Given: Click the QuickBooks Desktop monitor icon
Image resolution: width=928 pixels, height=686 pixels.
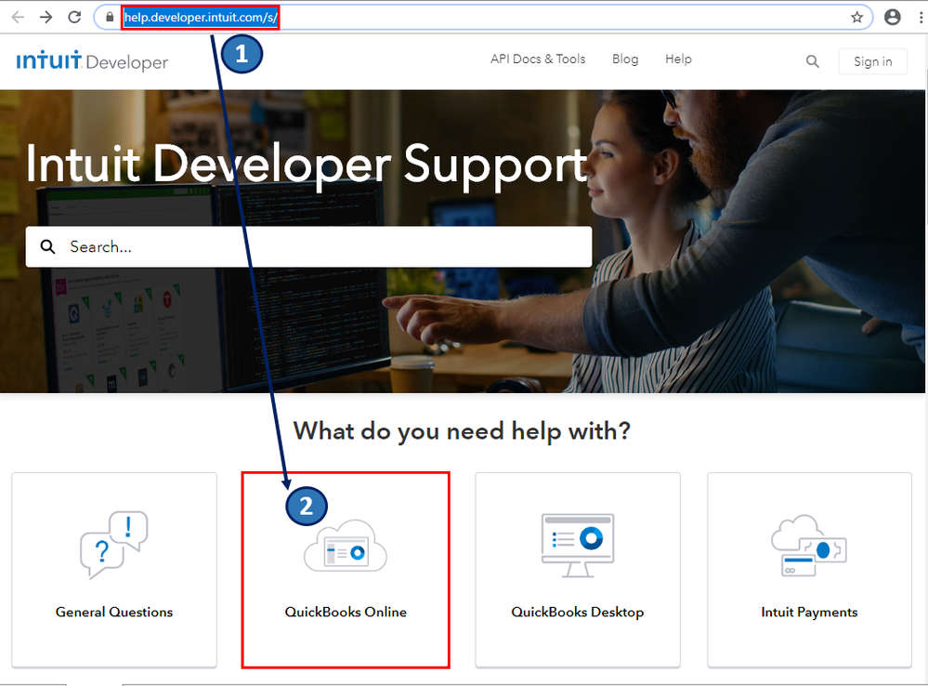Looking at the screenshot, I should 578,546.
